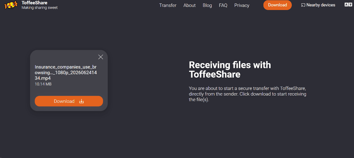Open the Blog link
This screenshot has height=158, width=354.
pyautogui.click(x=207, y=5)
